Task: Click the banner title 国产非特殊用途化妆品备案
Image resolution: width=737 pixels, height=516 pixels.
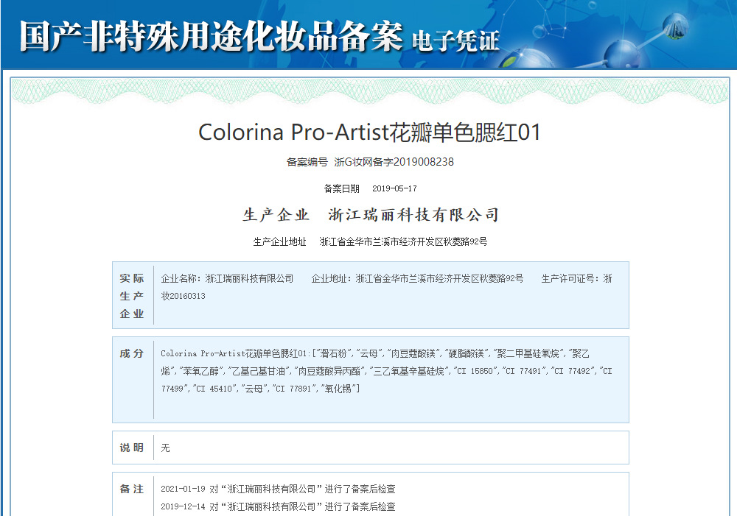Action: (x=211, y=36)
